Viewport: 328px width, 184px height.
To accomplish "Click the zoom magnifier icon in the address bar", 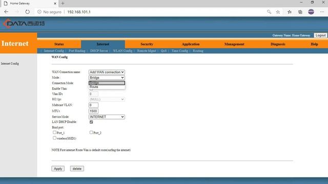I will tap(269, 12).
